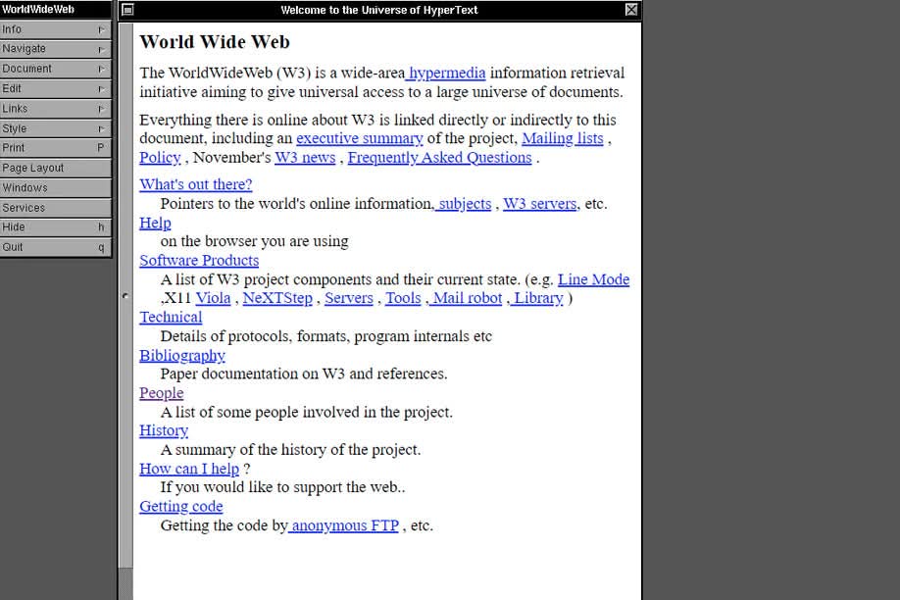The width and height of the screenshot is (900, 600).
Task: Click the World Wide Web heading
Action: (215, 42)
